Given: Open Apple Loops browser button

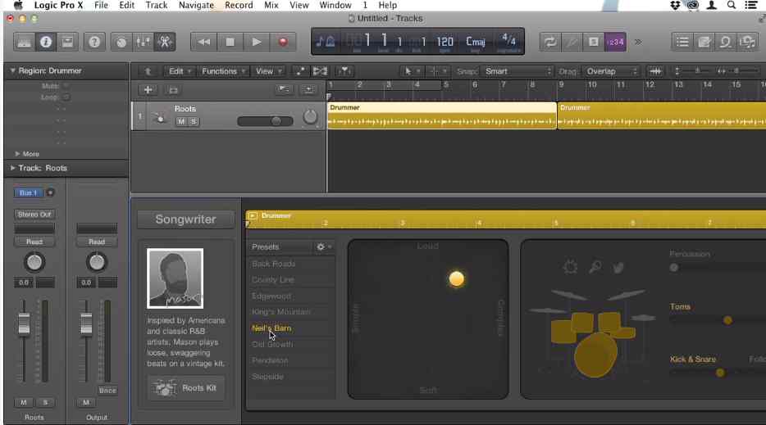Looking at the screenshot, I should coord(726,42).
